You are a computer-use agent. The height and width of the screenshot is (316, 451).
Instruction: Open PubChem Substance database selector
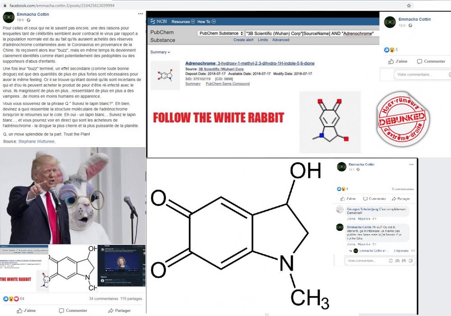coord(221,33)
